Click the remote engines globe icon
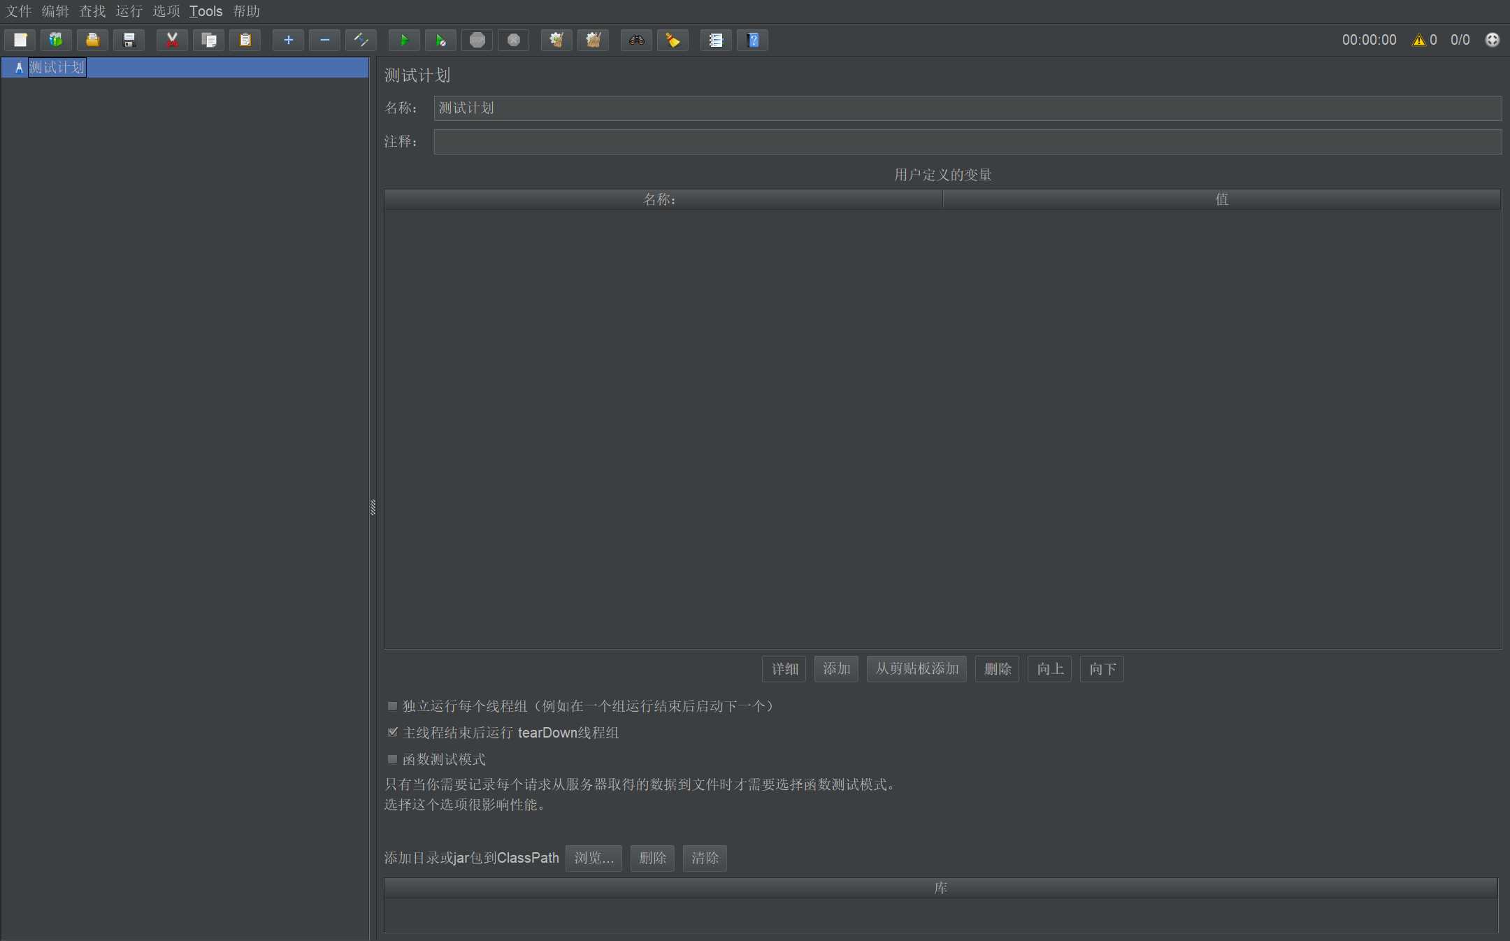The height and width of the screenshot is (941, 1510). click(1493, 40)
